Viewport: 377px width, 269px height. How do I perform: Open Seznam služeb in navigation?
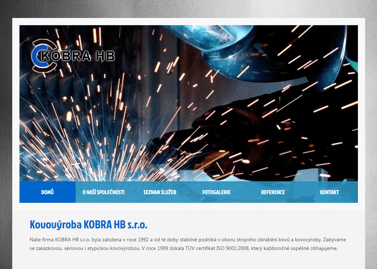point(160,192)
